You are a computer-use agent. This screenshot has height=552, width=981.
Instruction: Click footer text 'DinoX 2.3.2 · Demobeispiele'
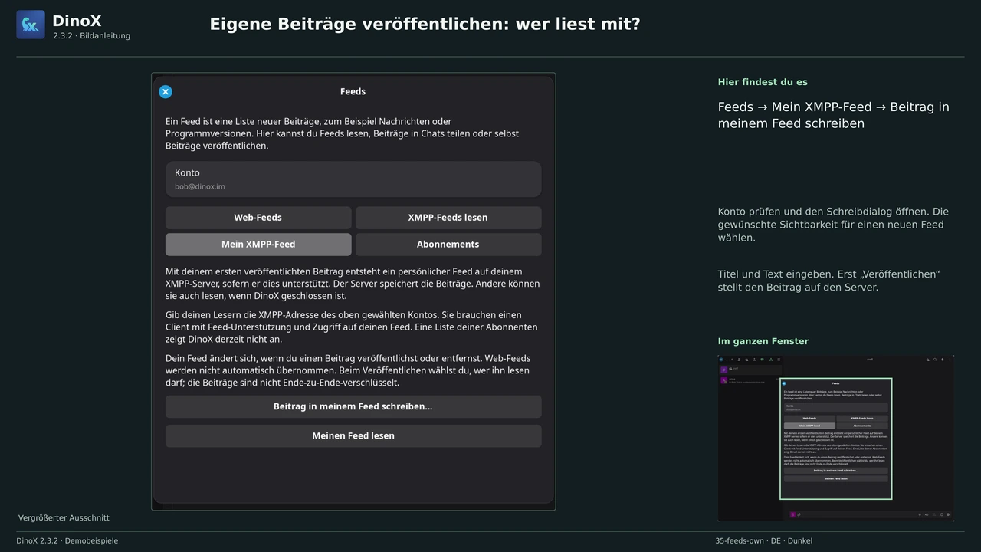(67, 541)
